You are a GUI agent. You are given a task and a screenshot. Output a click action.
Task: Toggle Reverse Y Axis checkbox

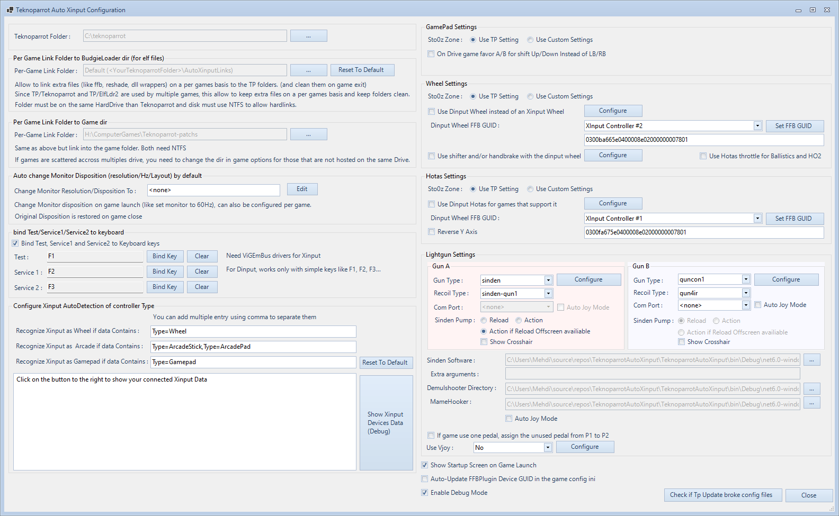coord(432,232)
